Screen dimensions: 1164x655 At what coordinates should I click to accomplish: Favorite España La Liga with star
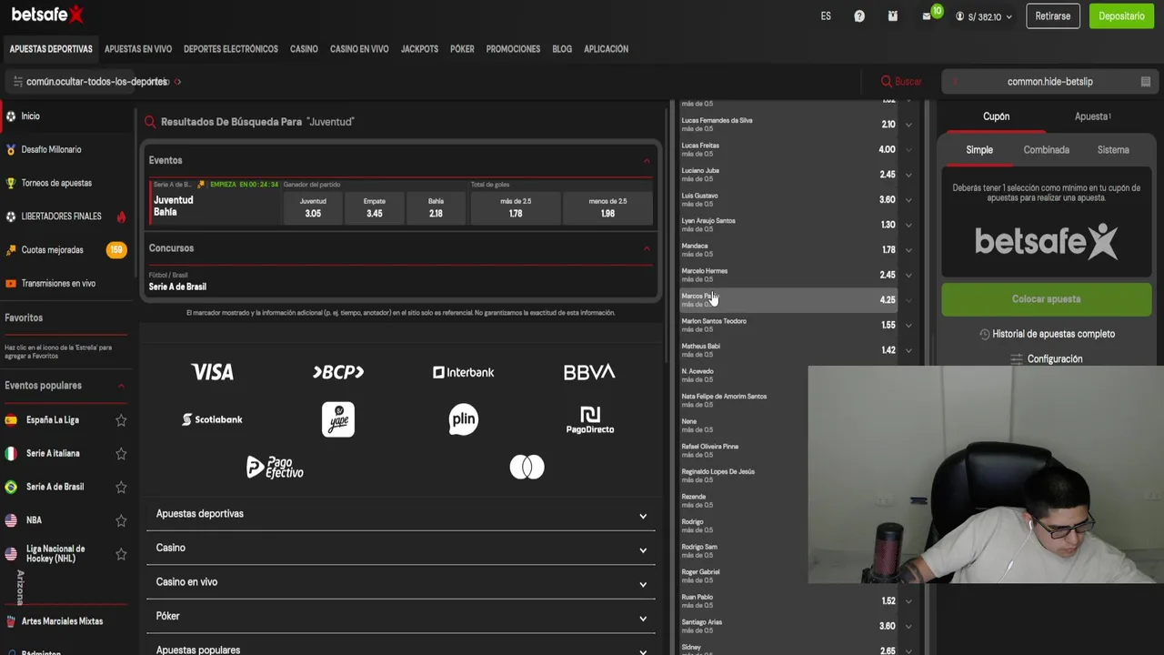(121, 420)
